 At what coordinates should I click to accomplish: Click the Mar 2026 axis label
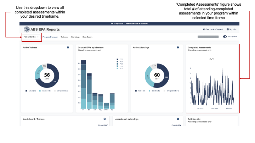(x=200, y=108)
